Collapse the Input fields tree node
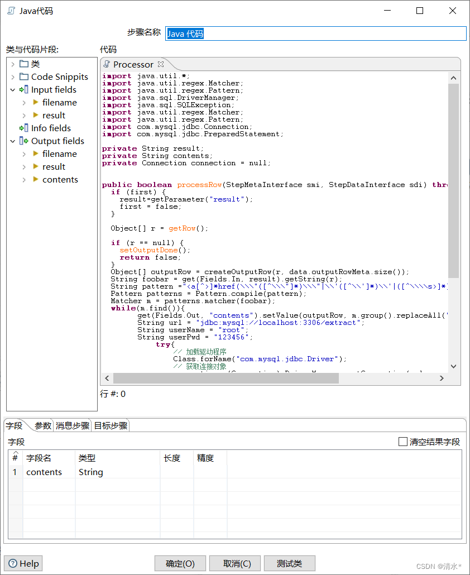470x575 pixels. pyautogui.click(x=12, y=89)
